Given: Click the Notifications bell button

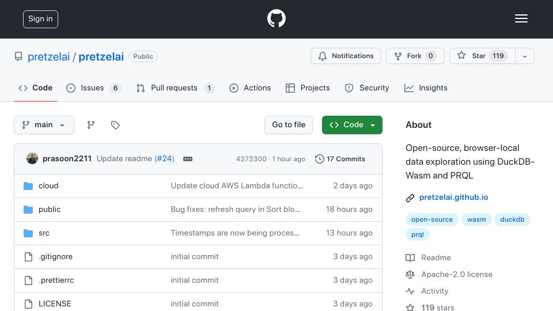Looking at the screenshot, I should point(346,56).
